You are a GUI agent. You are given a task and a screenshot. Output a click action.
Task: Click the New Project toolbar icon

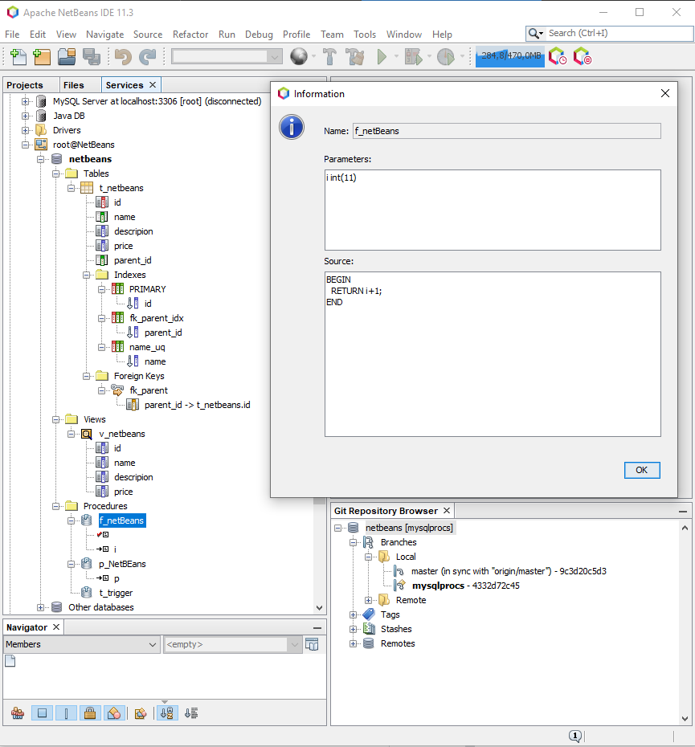42,57
